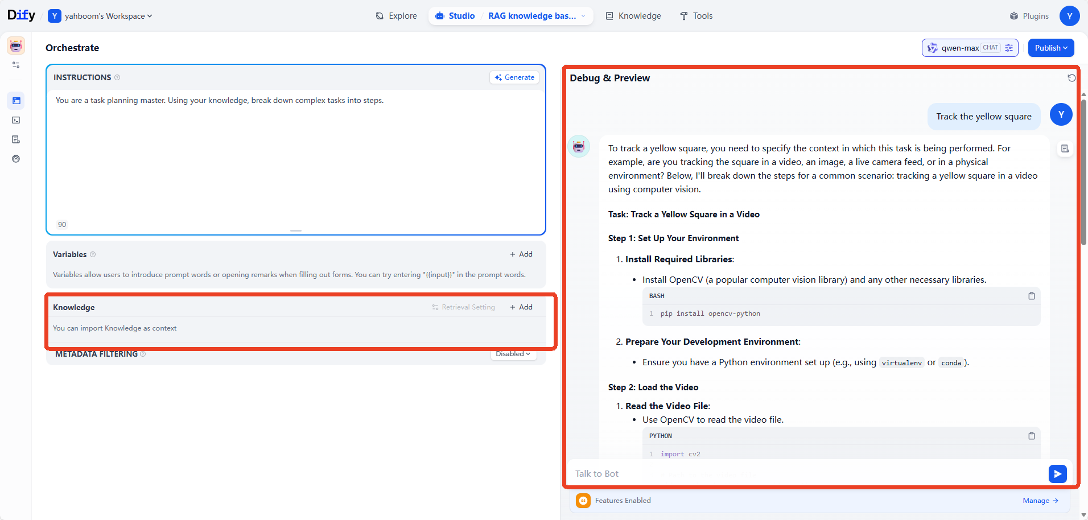Open the qwen-max model selector
Viewport: 1088px width, 520px height.
pyautogui.click(x=970, y=48)
